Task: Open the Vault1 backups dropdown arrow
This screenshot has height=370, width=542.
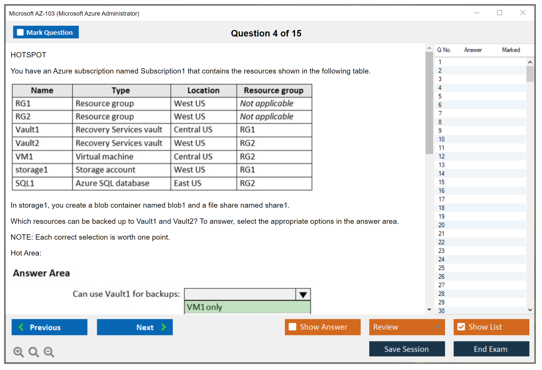Action: tap(303, 294)
